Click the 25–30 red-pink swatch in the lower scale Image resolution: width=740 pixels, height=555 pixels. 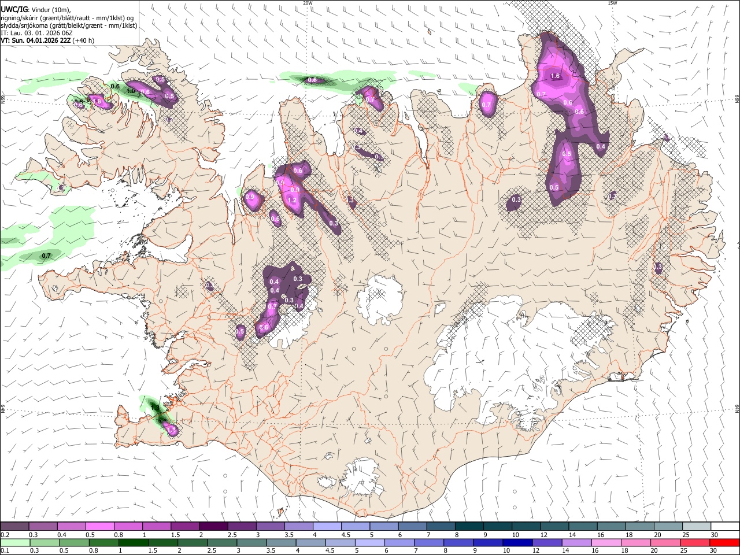(696, 542)
